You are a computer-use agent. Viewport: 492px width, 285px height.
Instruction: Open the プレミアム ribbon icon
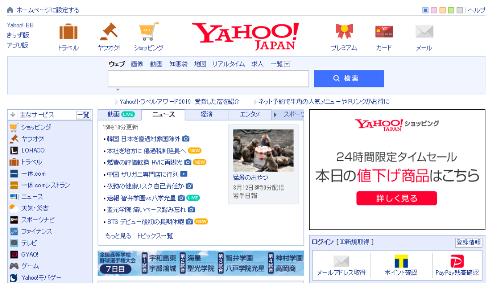click(344, 32)
